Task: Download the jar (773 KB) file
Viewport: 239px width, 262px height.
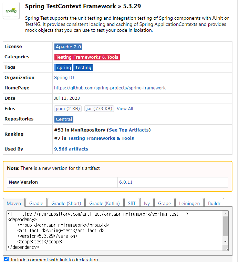Action: (99, 109)
